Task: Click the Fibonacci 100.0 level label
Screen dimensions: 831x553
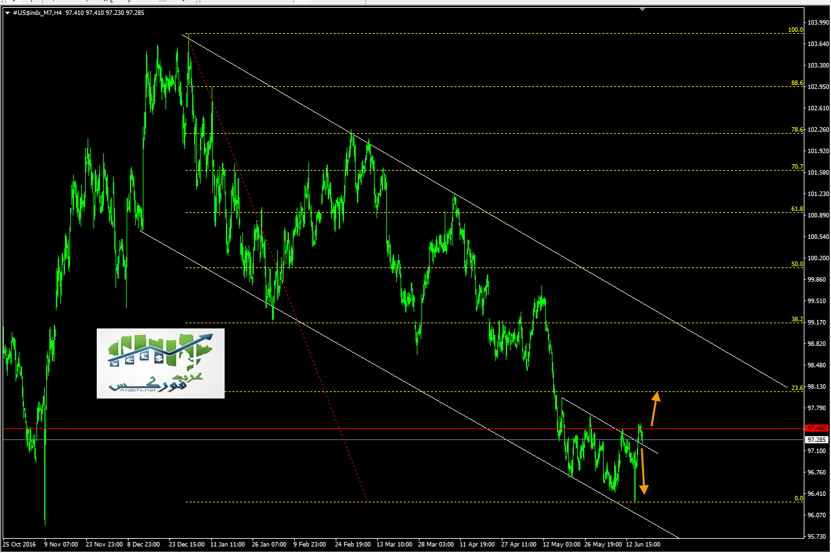Action: pyautogui.click(x=796, y=30)
